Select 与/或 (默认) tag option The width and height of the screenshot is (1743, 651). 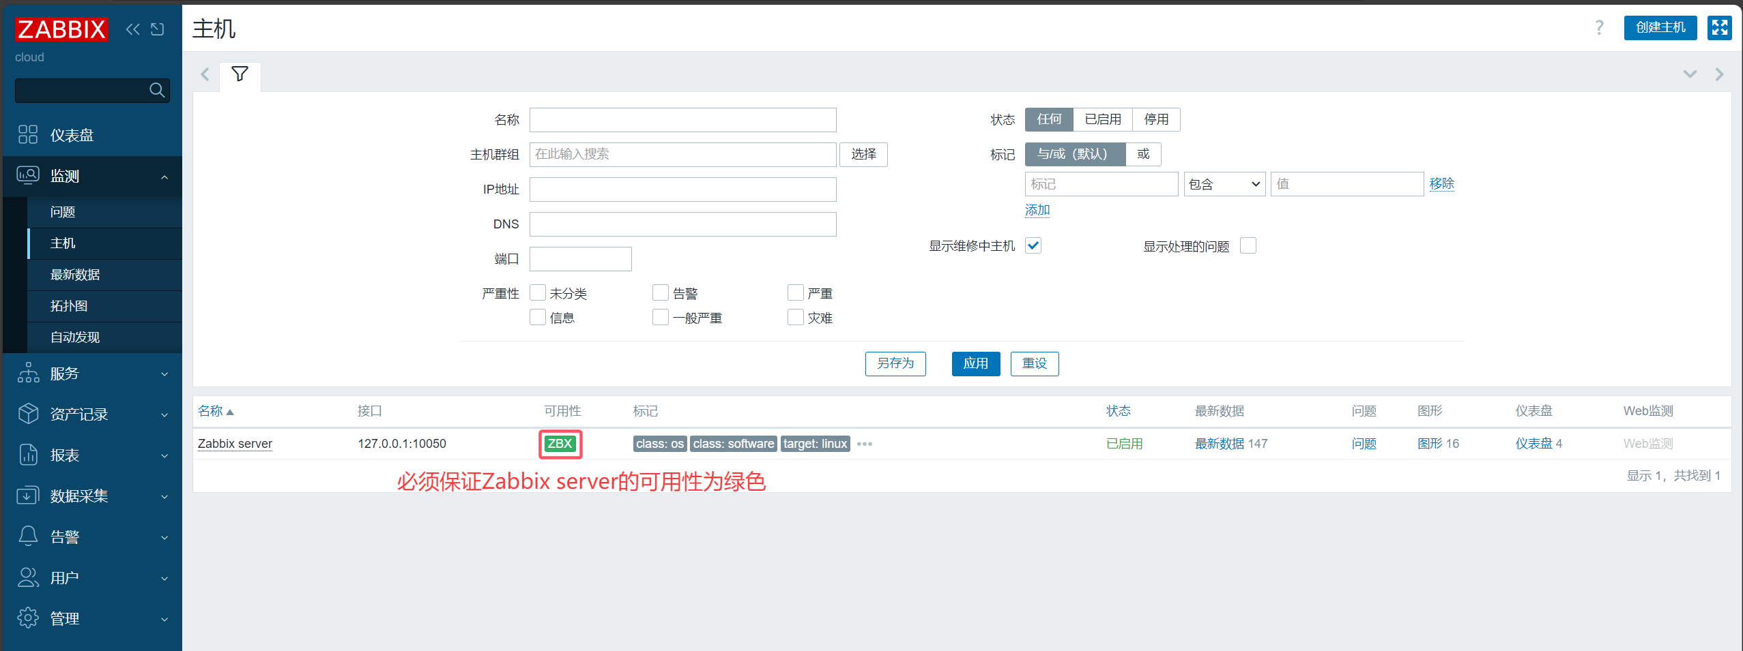1075,154
